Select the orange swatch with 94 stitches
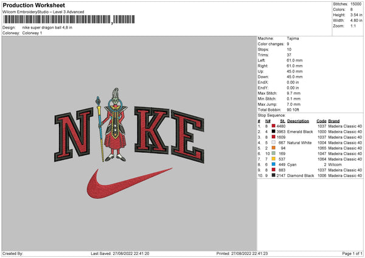Image resolution: width=365 pixels, height=258 pixels. [274, 148]
